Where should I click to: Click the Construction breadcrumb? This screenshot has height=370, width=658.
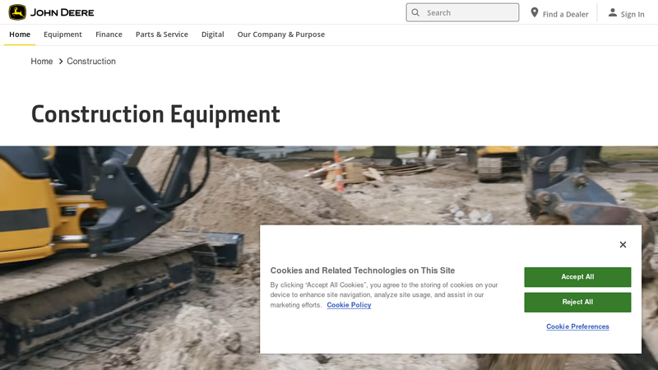[x=91, y=61]
